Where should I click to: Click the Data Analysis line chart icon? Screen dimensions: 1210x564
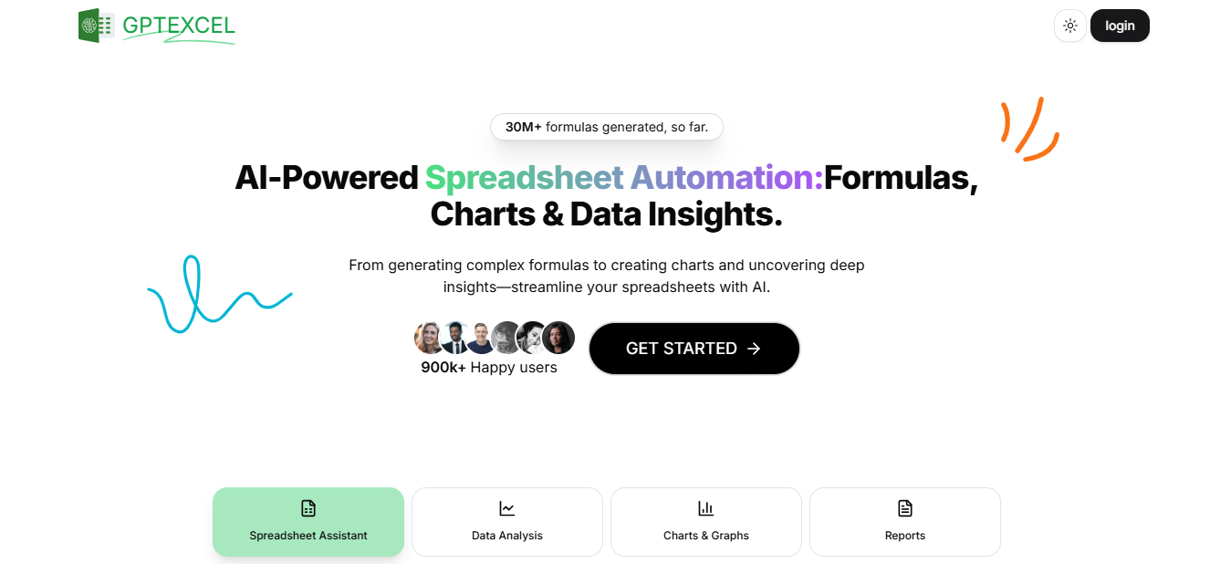click(507, 508)
